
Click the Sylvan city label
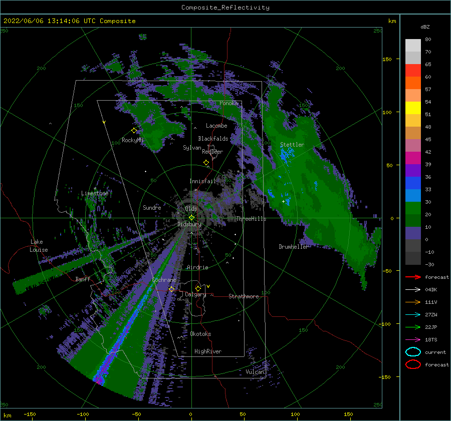(192, 148)
